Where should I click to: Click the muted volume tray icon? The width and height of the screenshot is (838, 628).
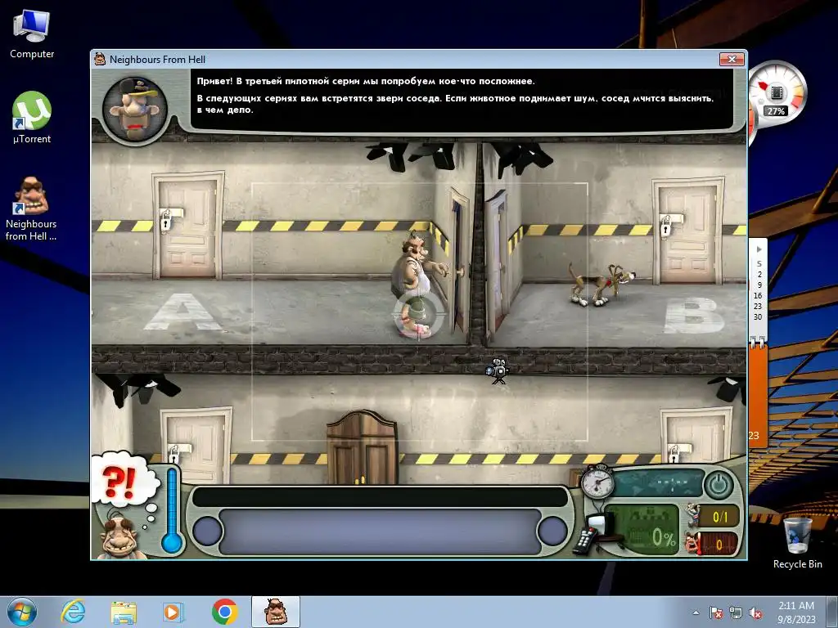[x=755, y=613]
